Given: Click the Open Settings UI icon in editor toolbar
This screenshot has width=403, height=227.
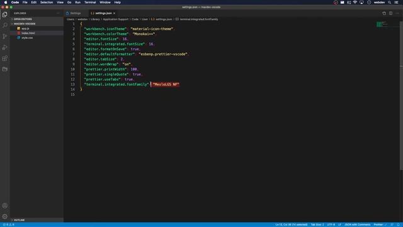Looking at the screenshot, I should coord(384,13).
